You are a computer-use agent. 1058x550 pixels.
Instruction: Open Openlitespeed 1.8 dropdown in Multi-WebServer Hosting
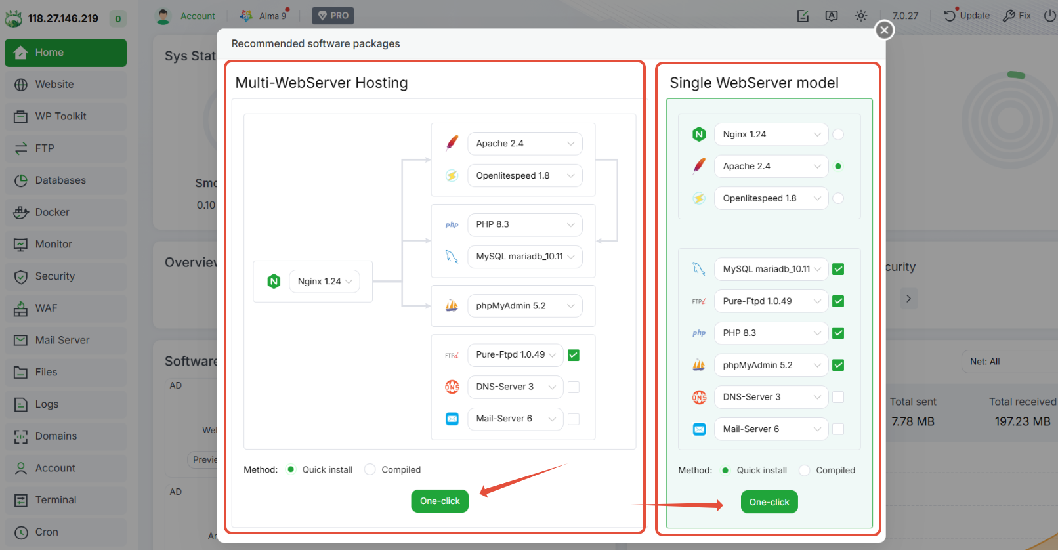coord(525,176)
